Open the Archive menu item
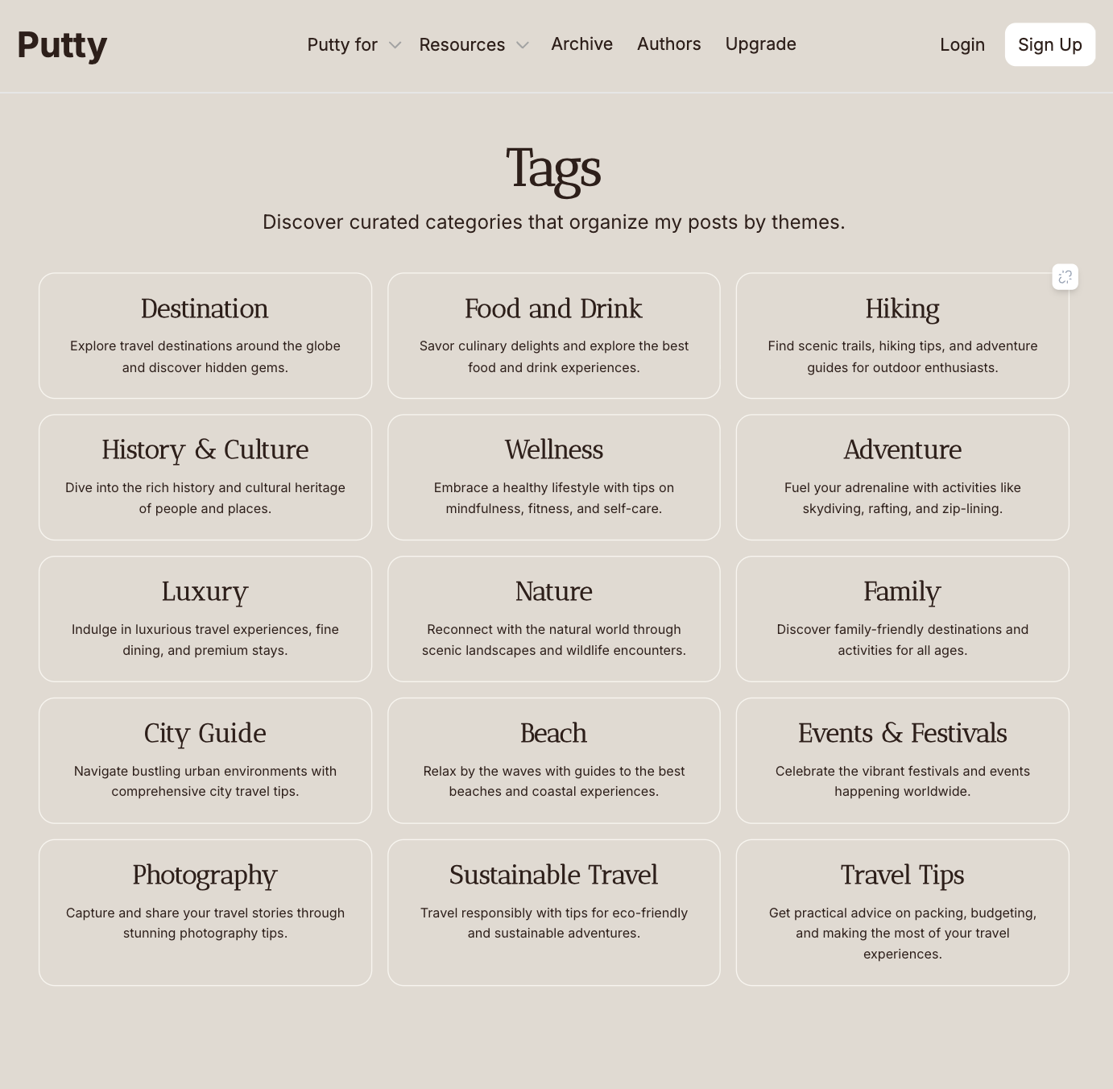This screenshot has width=1113, height=1089. pos(581,44)
